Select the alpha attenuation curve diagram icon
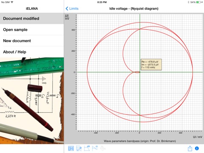Screen dimensions: 204x153 click(x=79, y=148)
